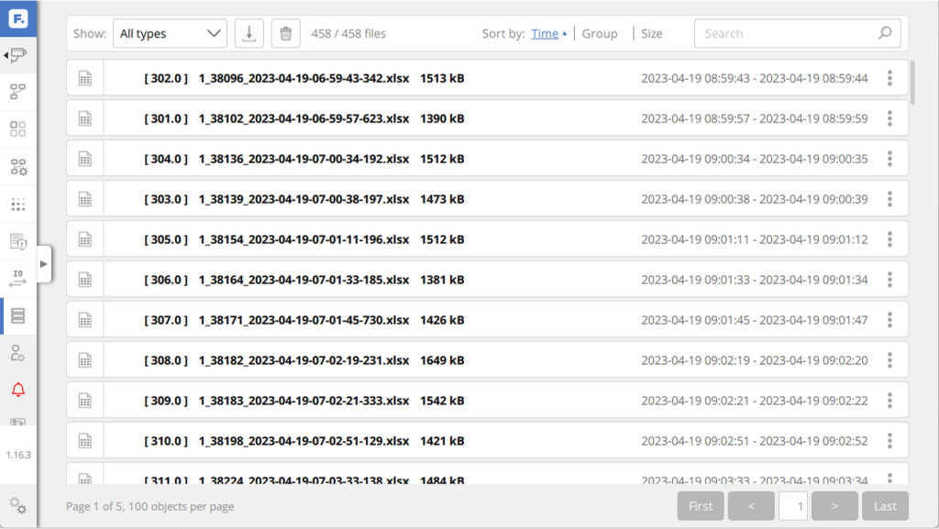Viewport: 939px width, 529px height.
Task: Click the trash delete icon in toolbar
Action: [x=285, y=34]
